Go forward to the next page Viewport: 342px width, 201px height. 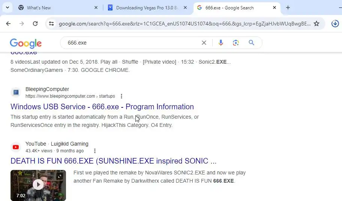(22, 24)
